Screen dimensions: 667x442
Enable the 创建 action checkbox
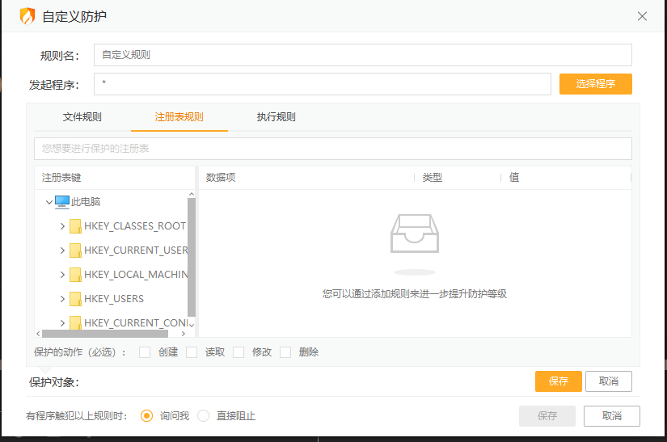145,352
